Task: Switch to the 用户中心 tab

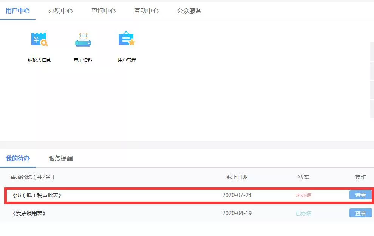Action: [x=18, y=11]
